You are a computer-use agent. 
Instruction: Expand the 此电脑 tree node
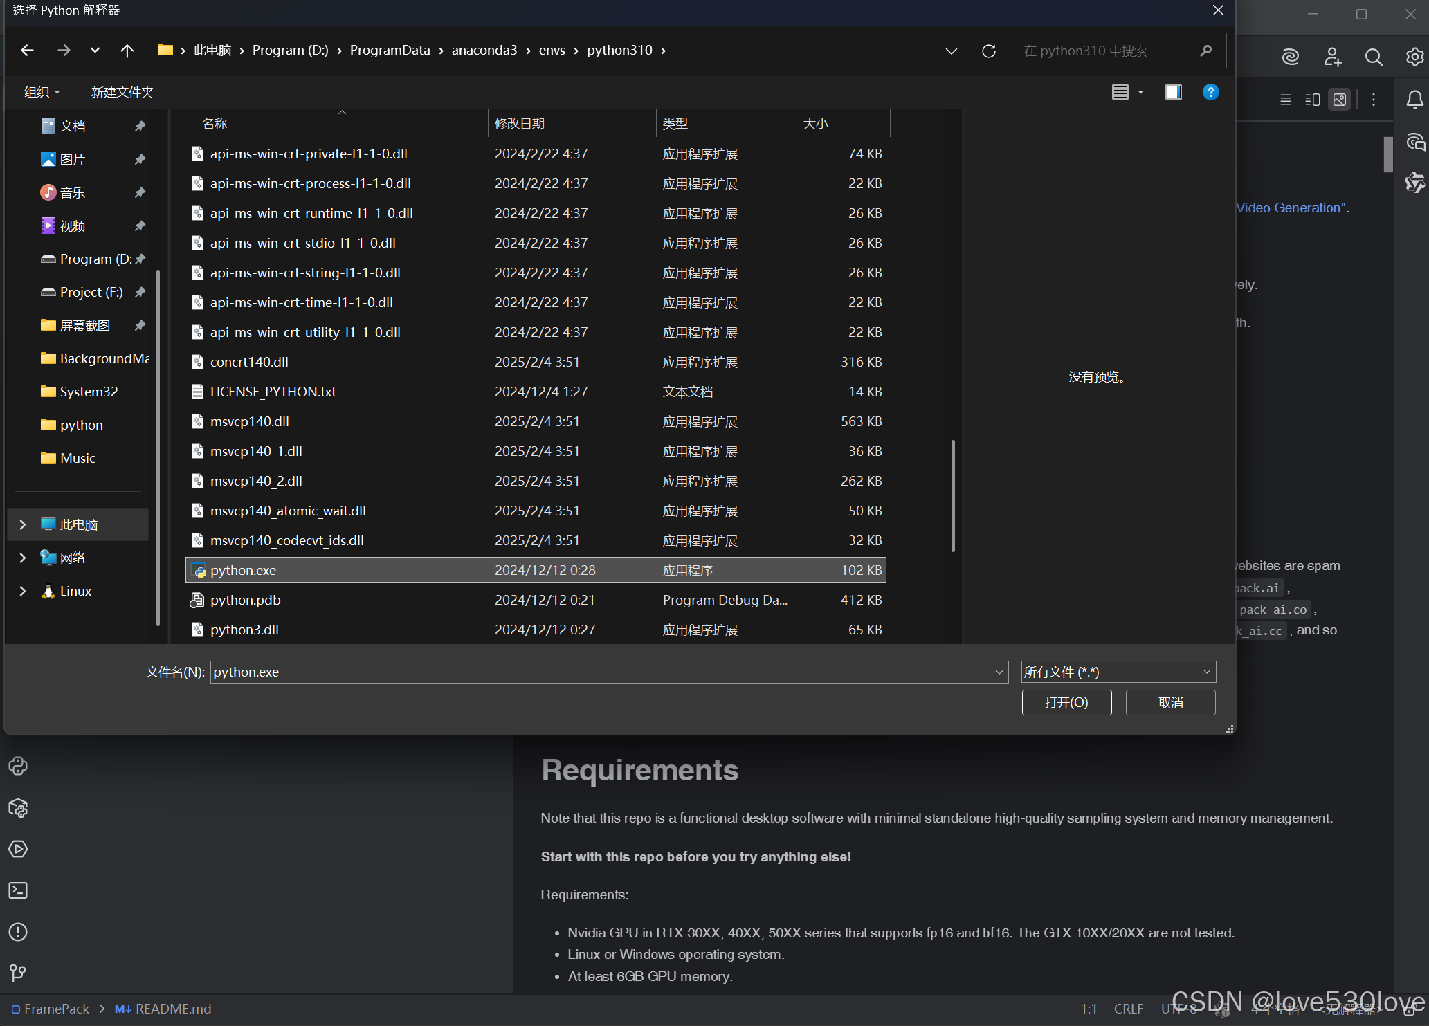pyautogui.click(x=22, y=525)
